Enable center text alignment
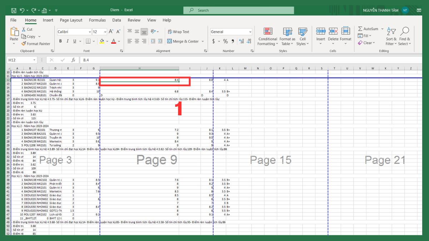429x241 pixels. 137,41
